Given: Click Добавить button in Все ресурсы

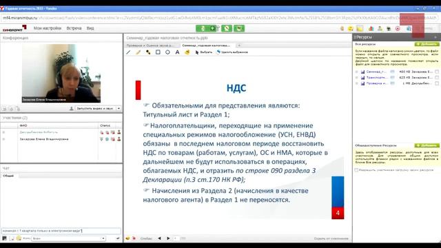Looking at the screenshot, I should [427, 44].
